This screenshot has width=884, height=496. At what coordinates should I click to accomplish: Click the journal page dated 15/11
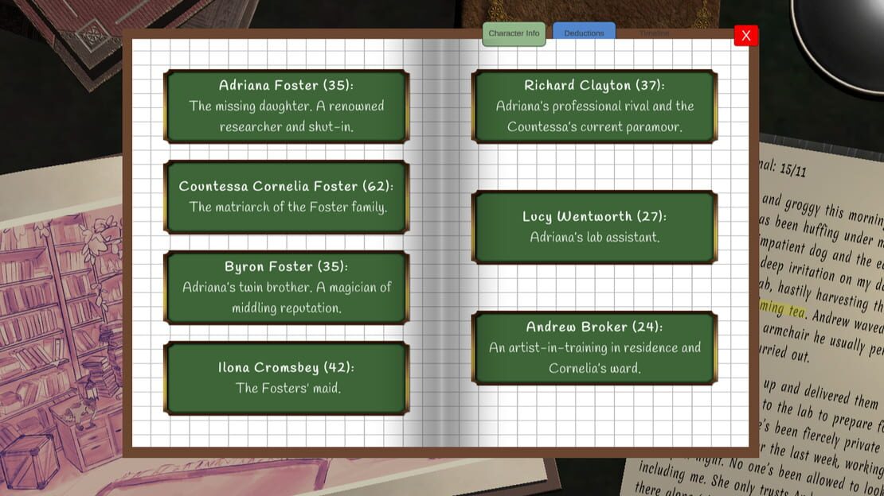click(x=821, y=316)
